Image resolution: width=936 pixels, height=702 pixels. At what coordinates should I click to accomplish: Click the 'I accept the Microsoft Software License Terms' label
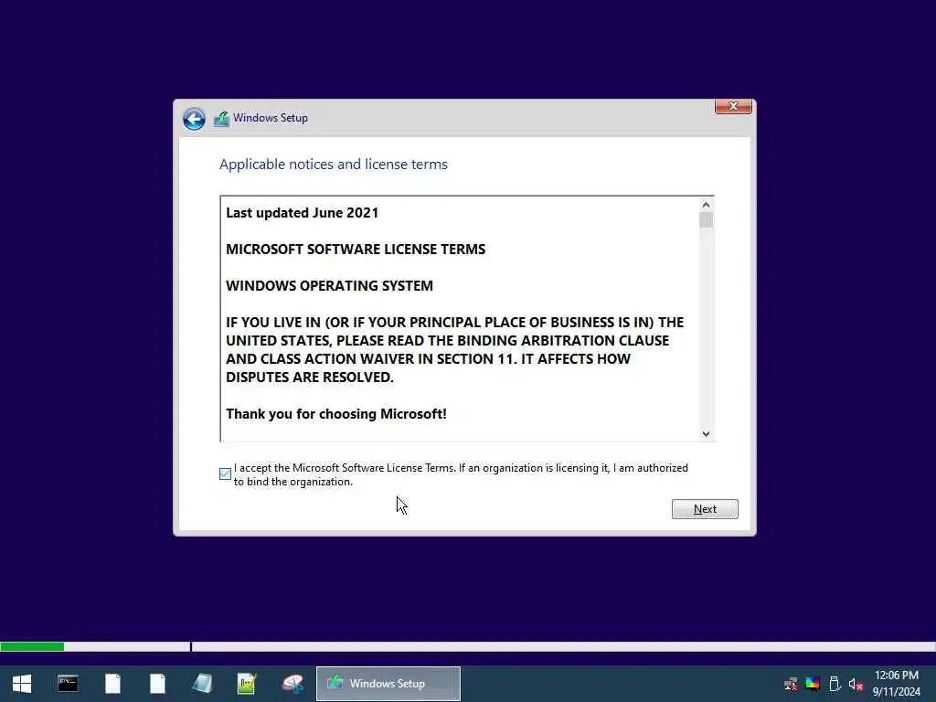(x=461, y=474)
